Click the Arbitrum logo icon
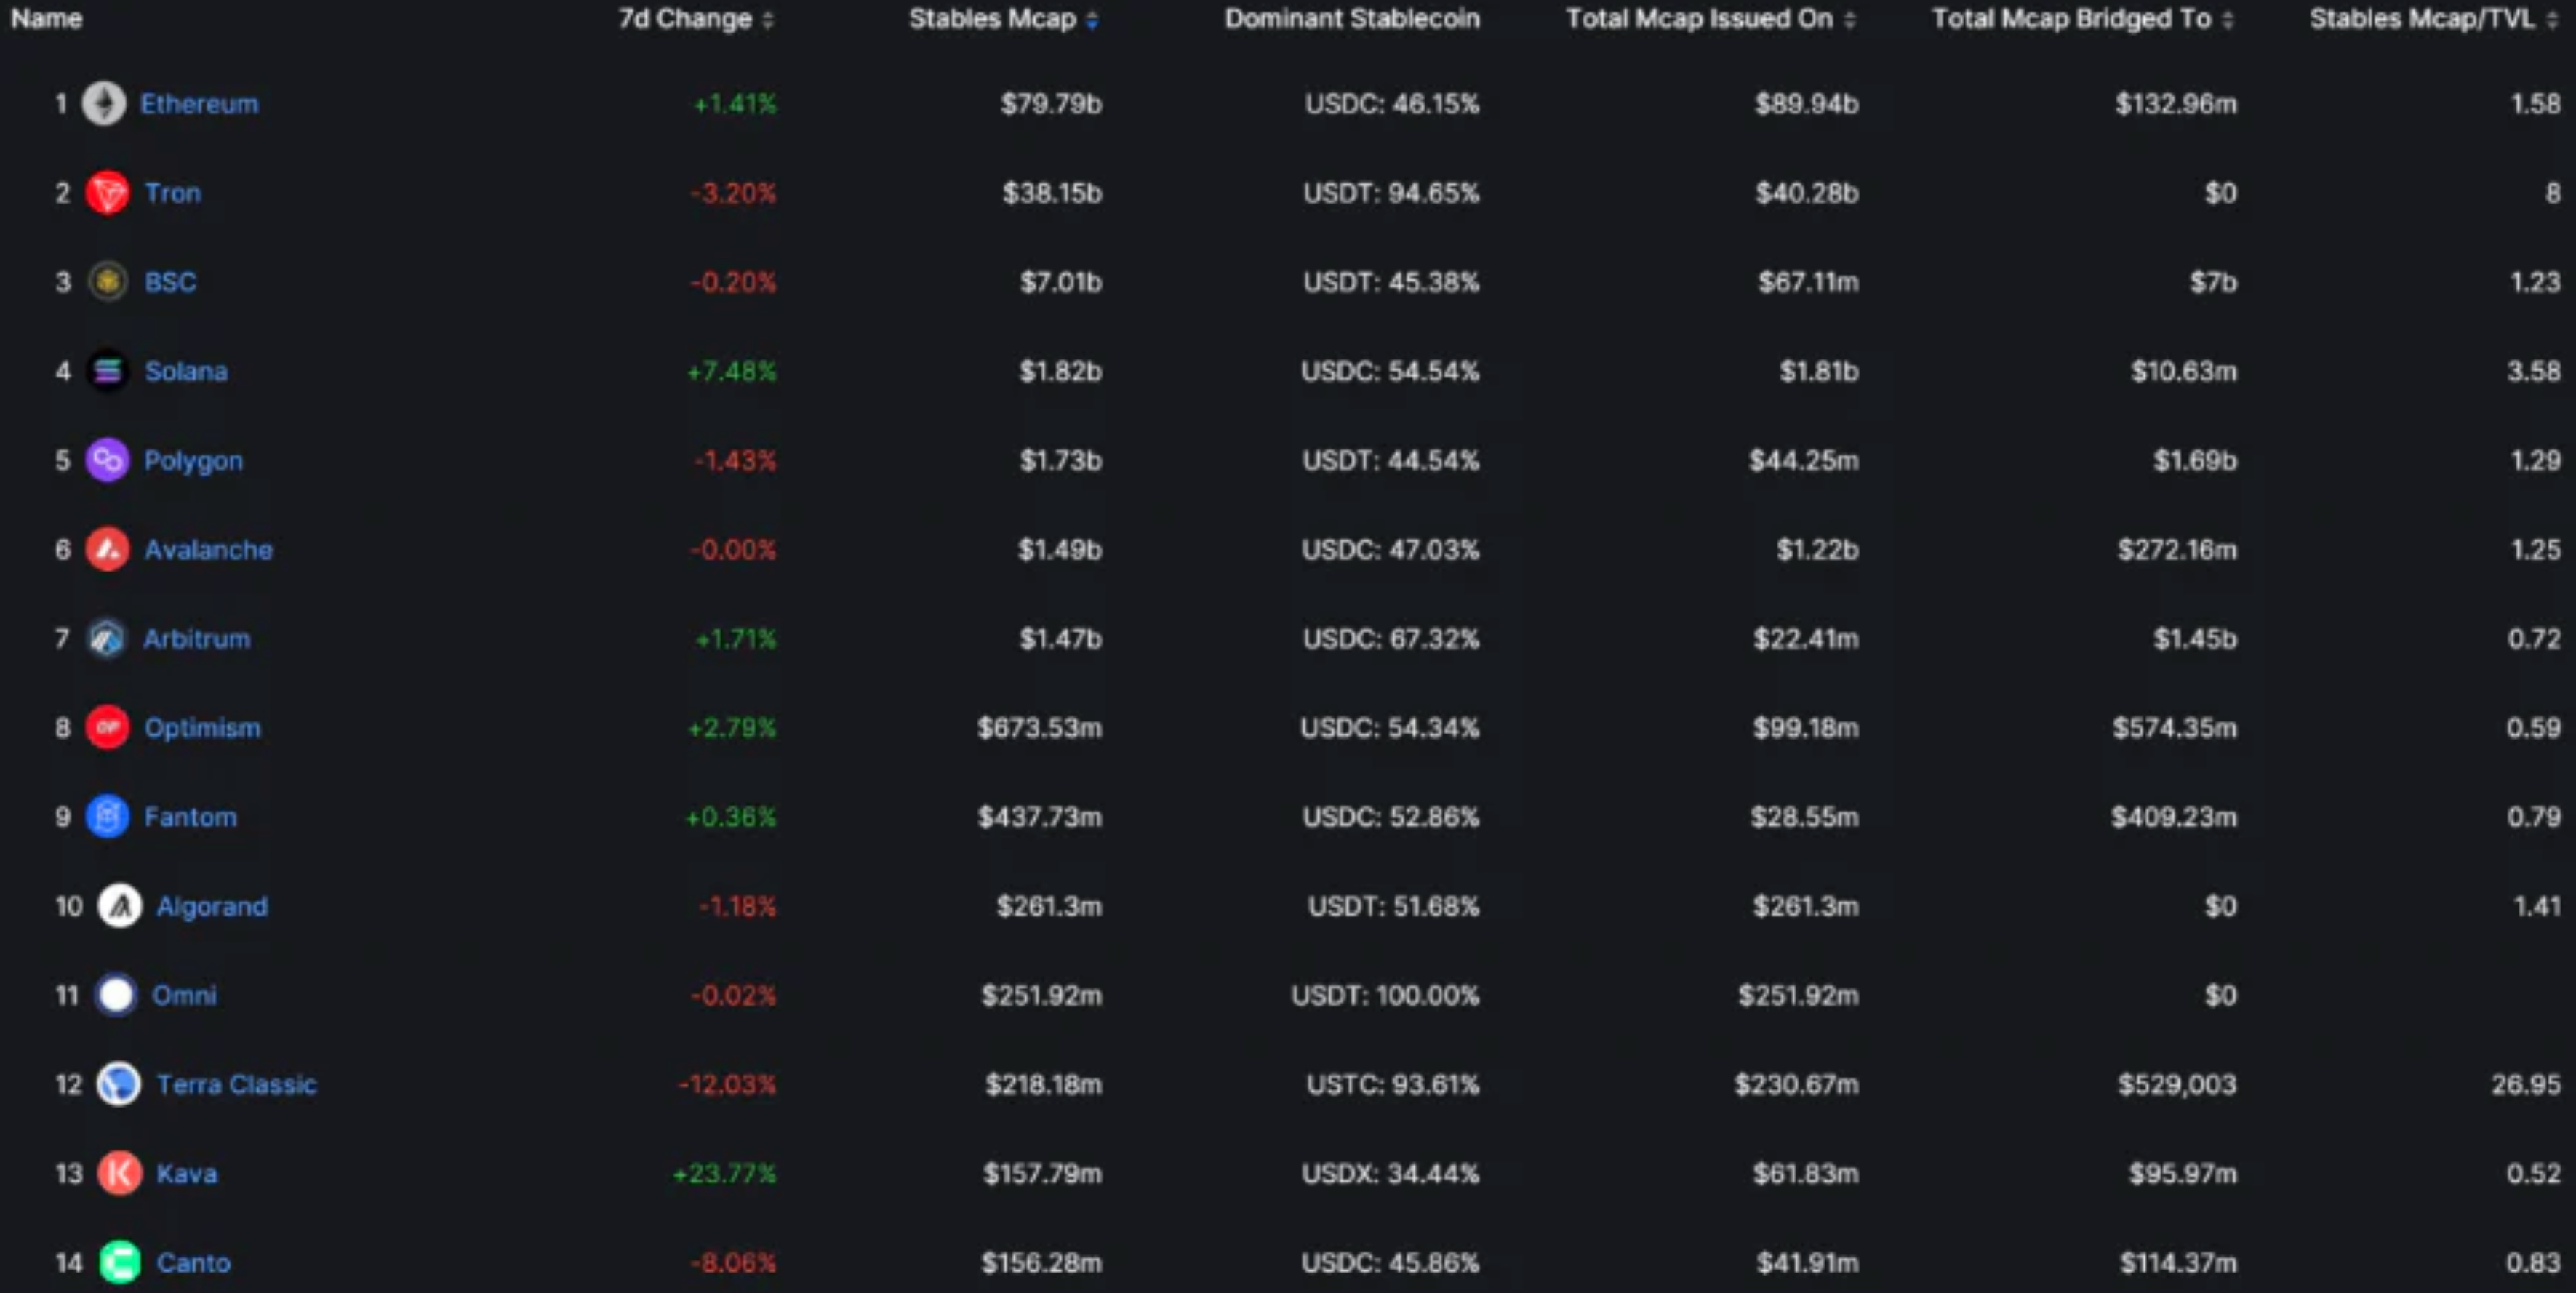 tap(107, 638)
